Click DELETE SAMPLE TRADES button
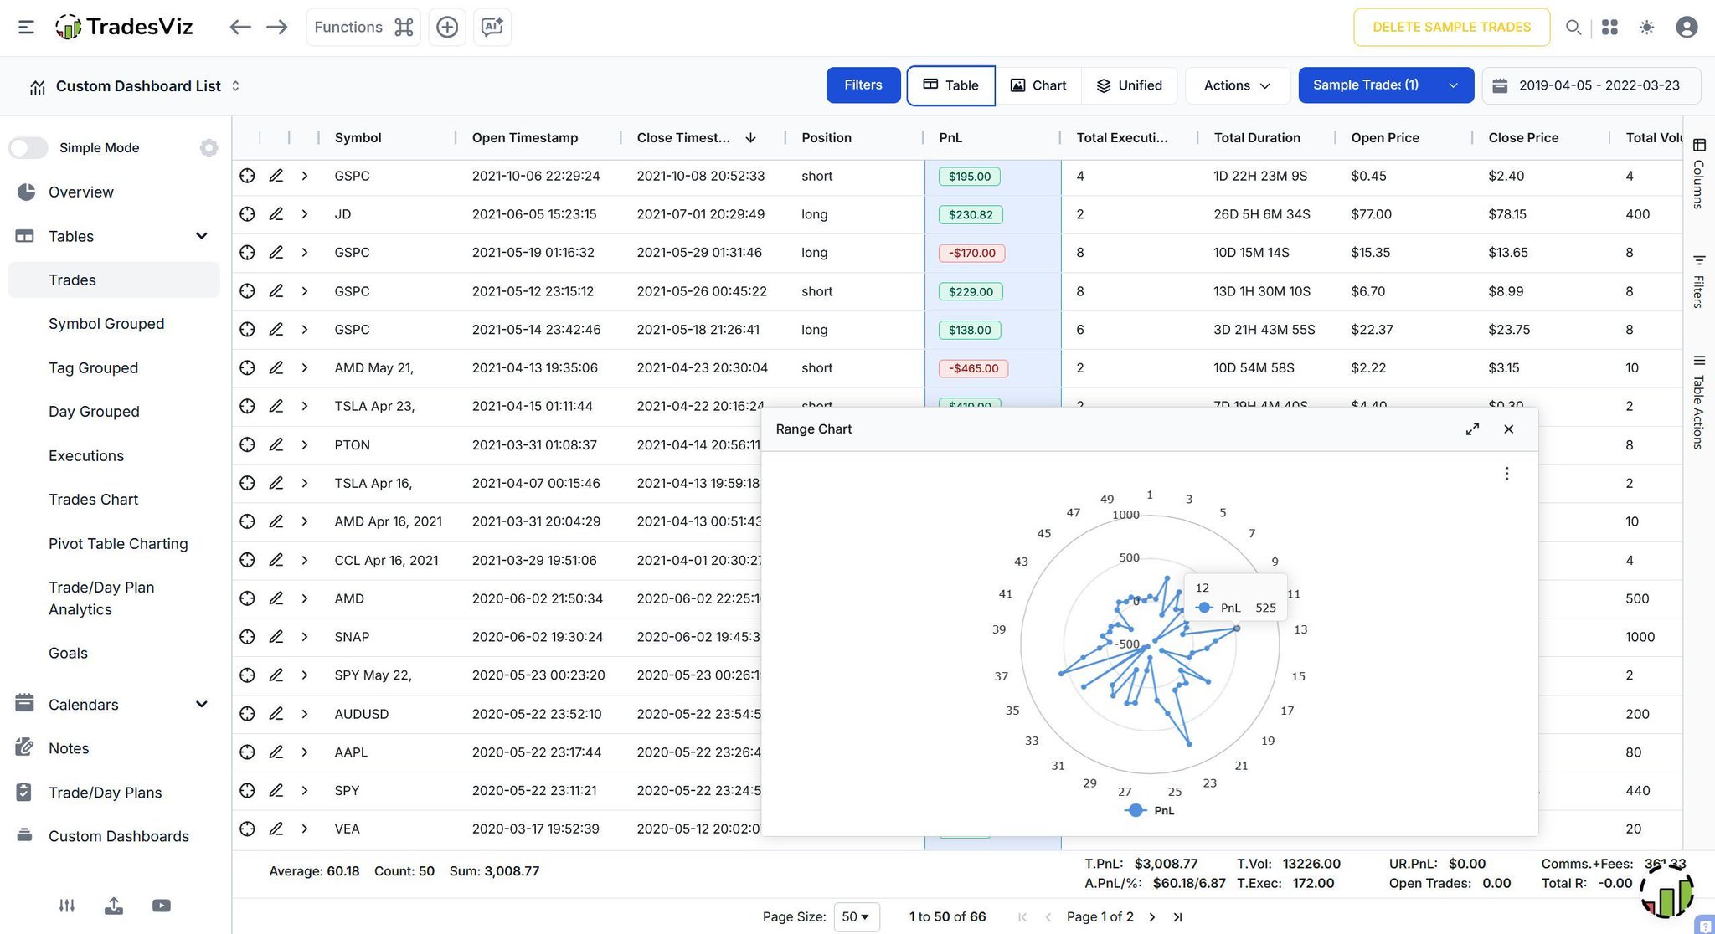 click(x=1451, y=27)
